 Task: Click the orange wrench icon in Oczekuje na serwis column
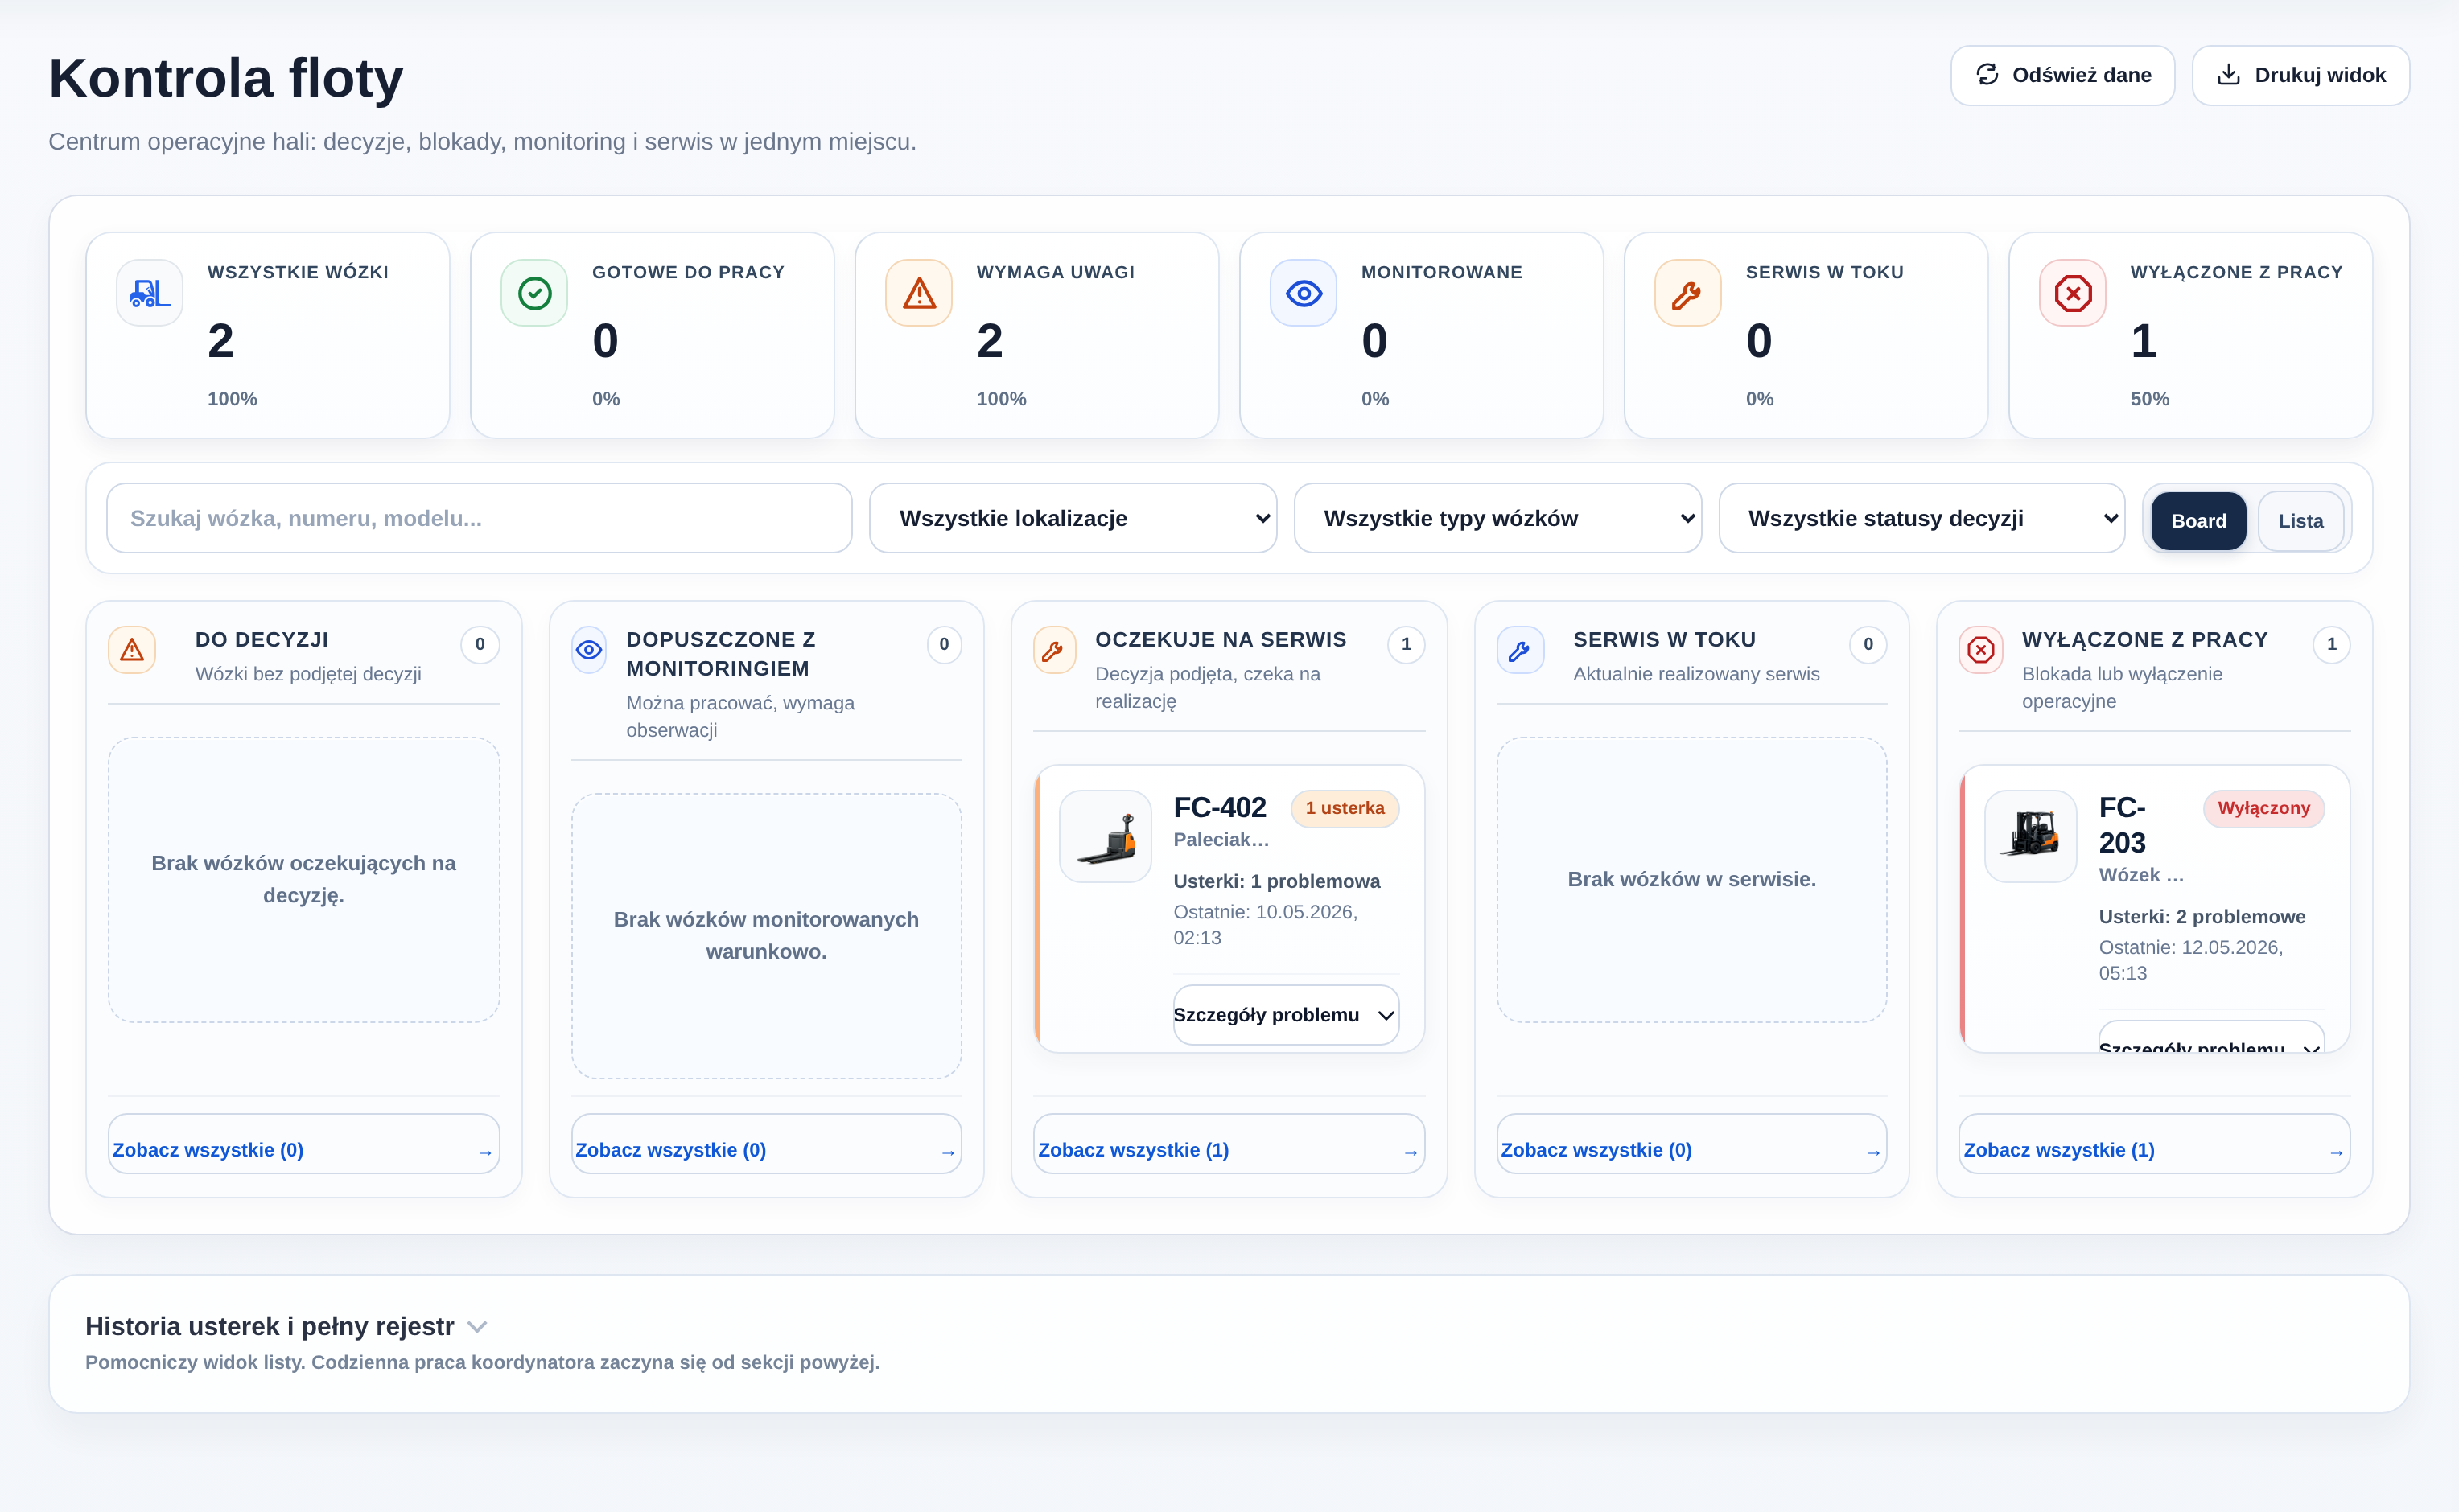(x=1053, y=651)
